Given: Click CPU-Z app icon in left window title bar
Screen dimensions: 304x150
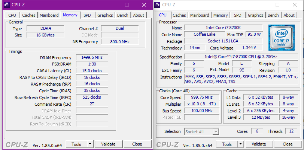Looking at the screenshot, I should pyautogui.click(x=7, y=5).
